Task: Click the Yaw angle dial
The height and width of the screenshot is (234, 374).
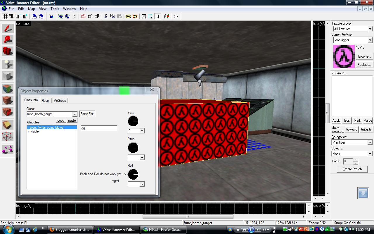Action: coord(133,121)
